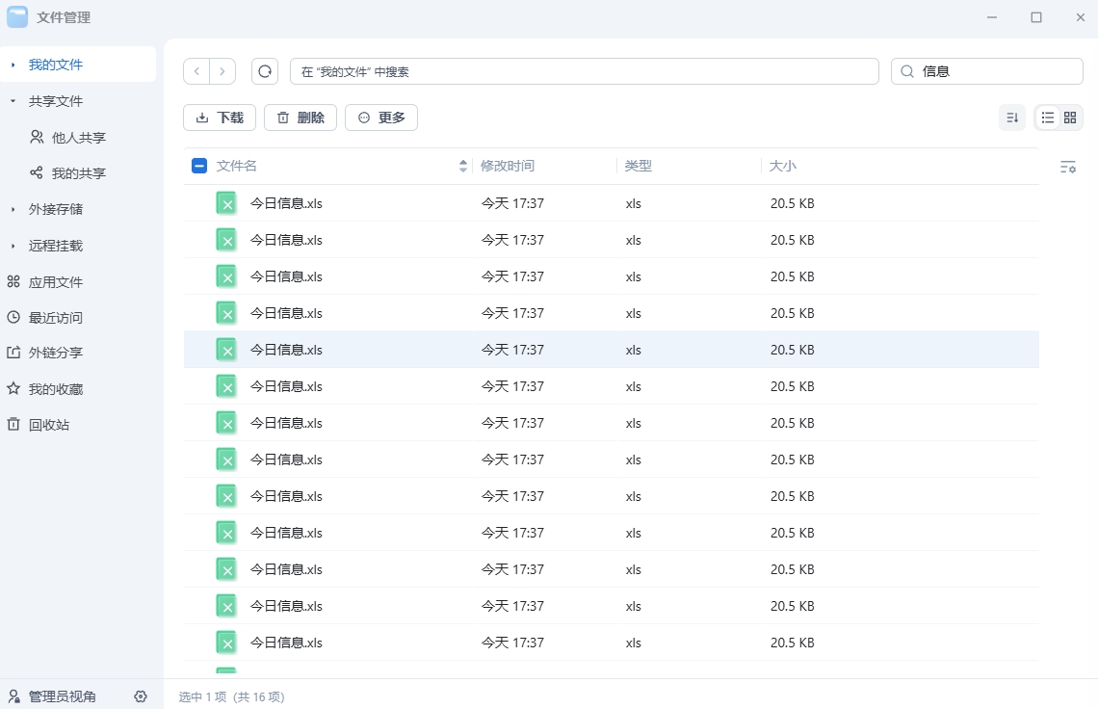Viewport: 1098px width, 709px height.
Task: Open 我的收藏 favorites
Action: pyautogui.click(x=45, y=389)
